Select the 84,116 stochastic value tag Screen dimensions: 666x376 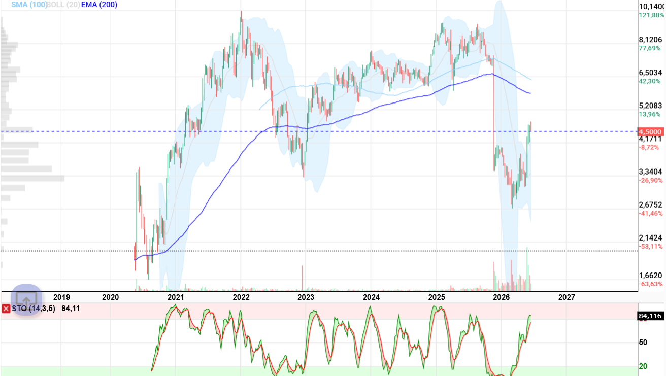(x=650, y=316)
